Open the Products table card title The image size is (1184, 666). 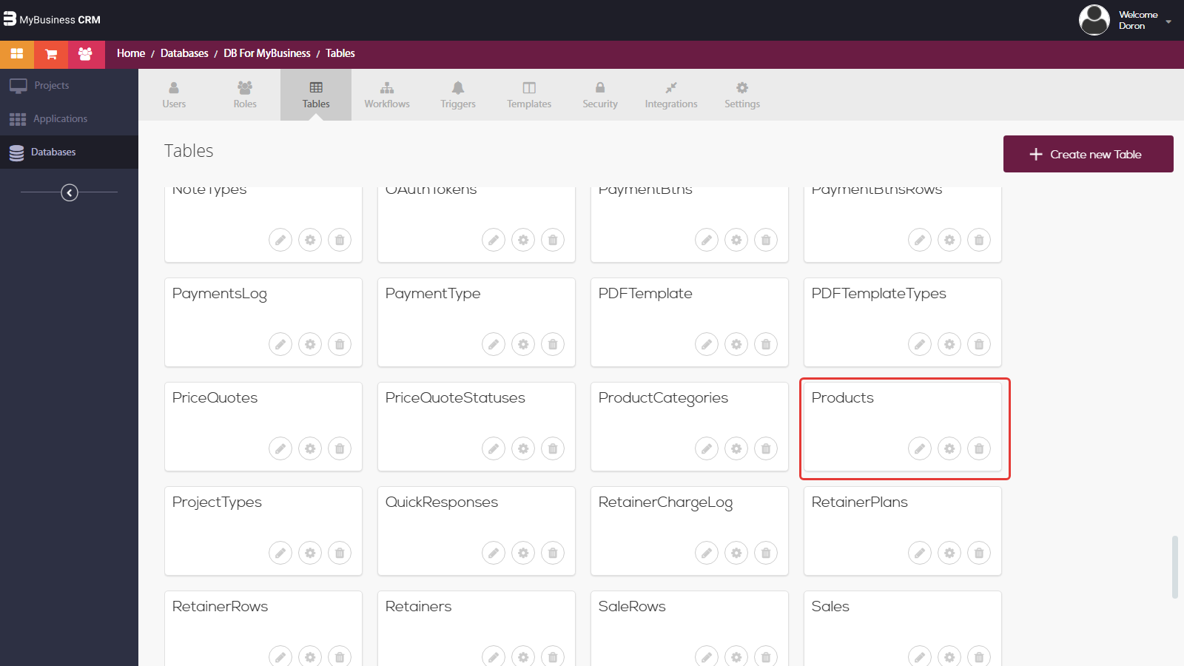point(842,397)
